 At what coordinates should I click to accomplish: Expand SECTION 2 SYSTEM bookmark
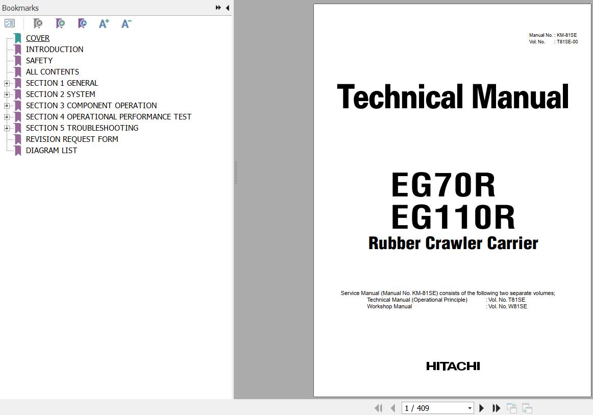(7, 94)
